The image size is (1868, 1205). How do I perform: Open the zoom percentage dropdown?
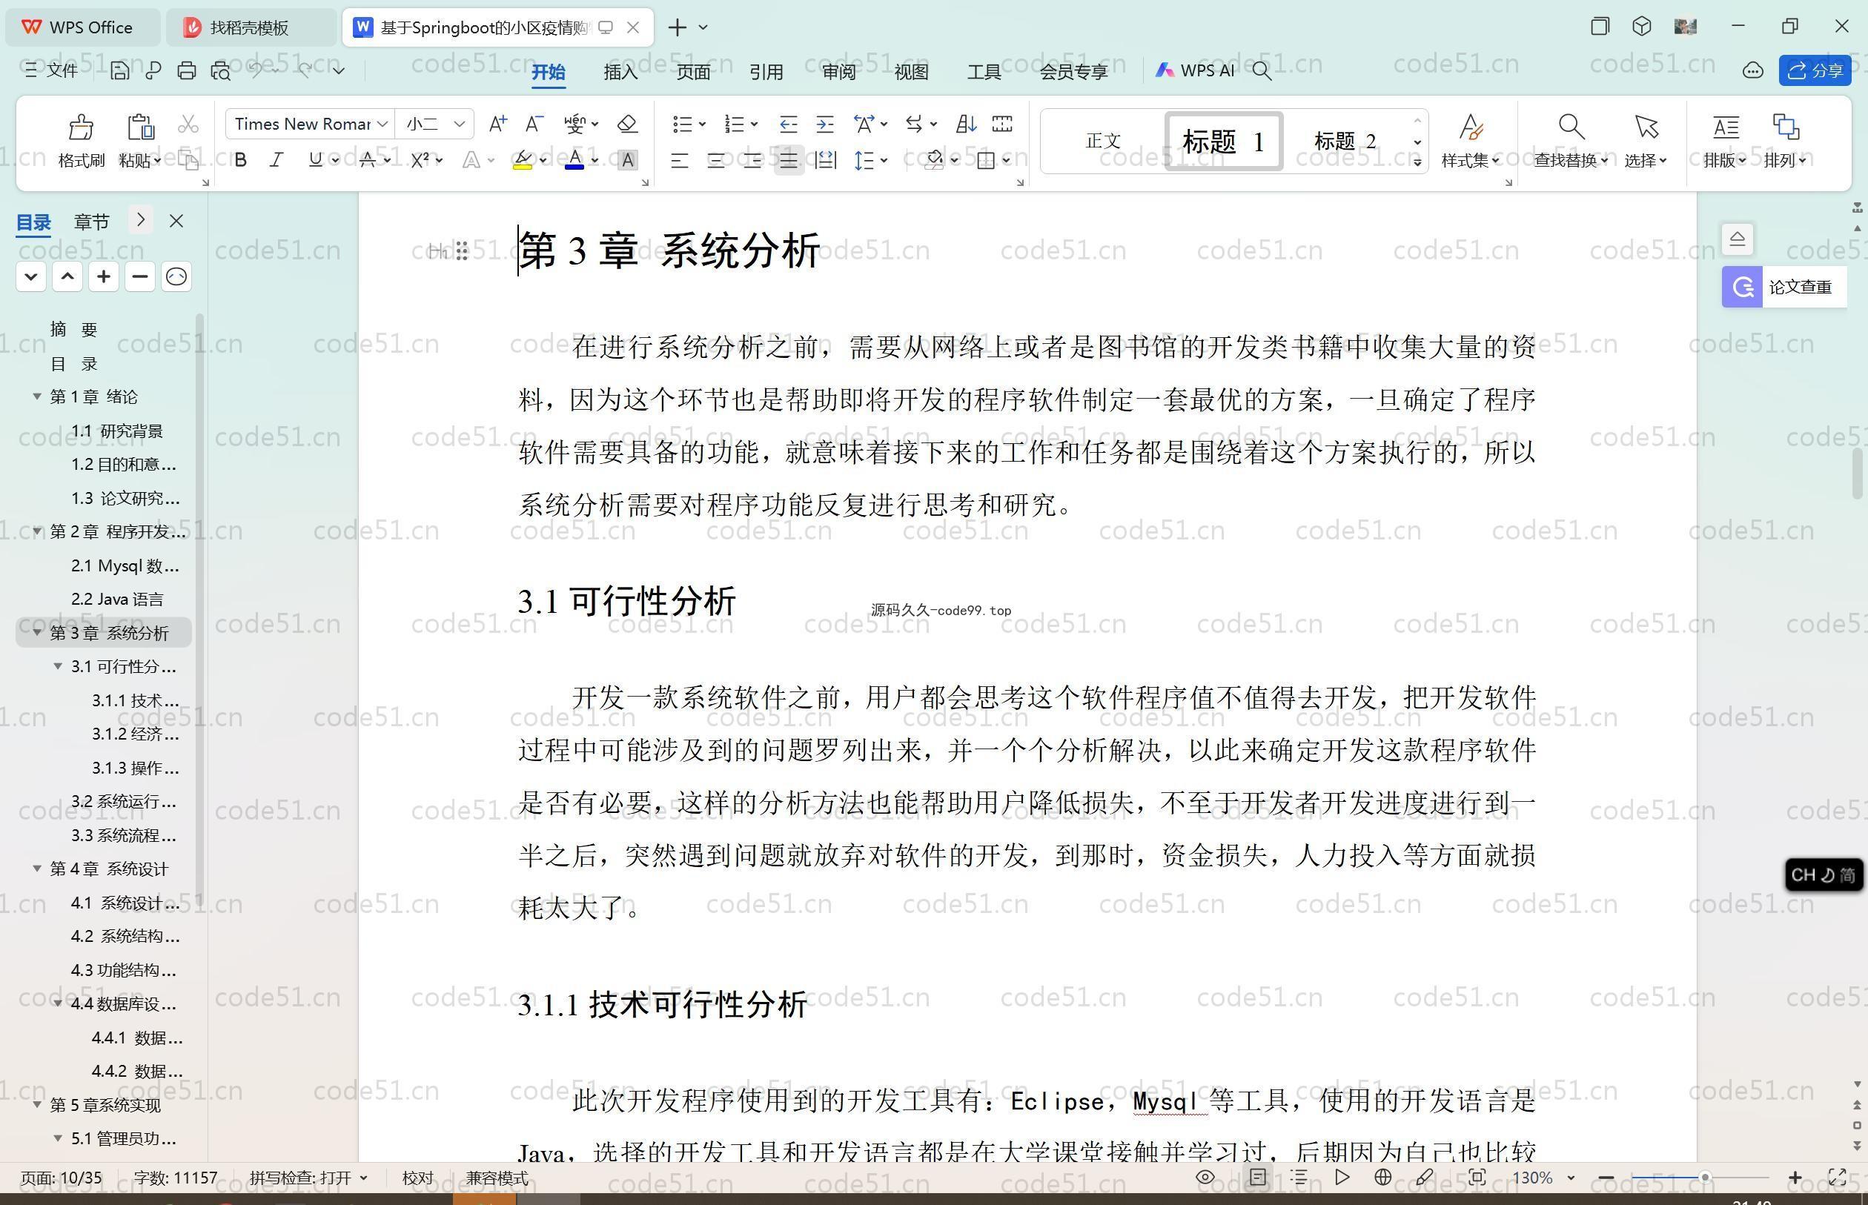(x=1571, y=1178)
